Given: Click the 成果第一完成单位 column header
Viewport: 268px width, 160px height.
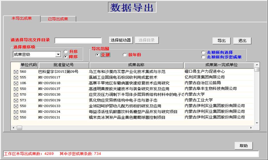Looking at the screenshot, I should click(220, 65).
